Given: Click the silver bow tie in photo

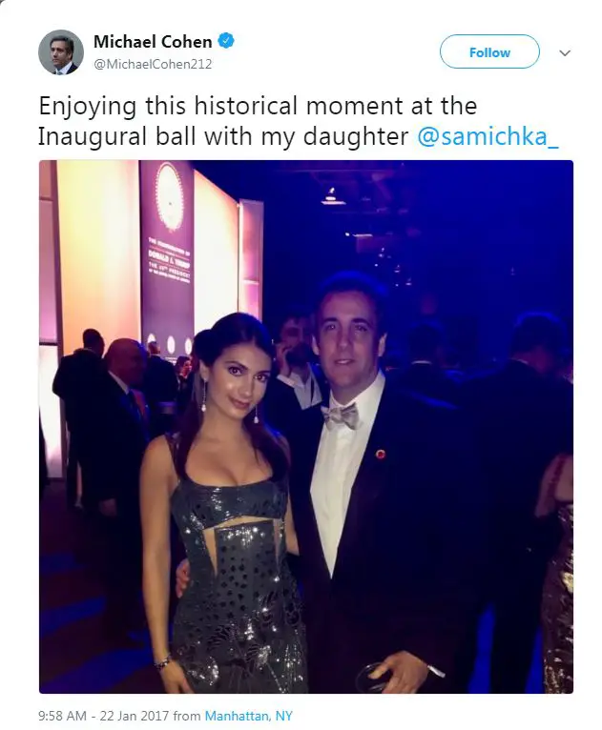Looking at the screenshot, I should pyautogui.click(x=341, y=416).
